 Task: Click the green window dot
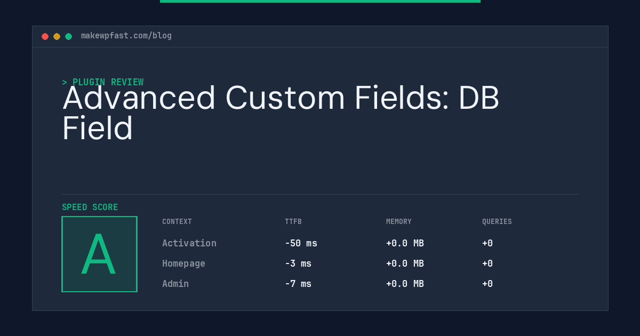click(x=68, y=36)
